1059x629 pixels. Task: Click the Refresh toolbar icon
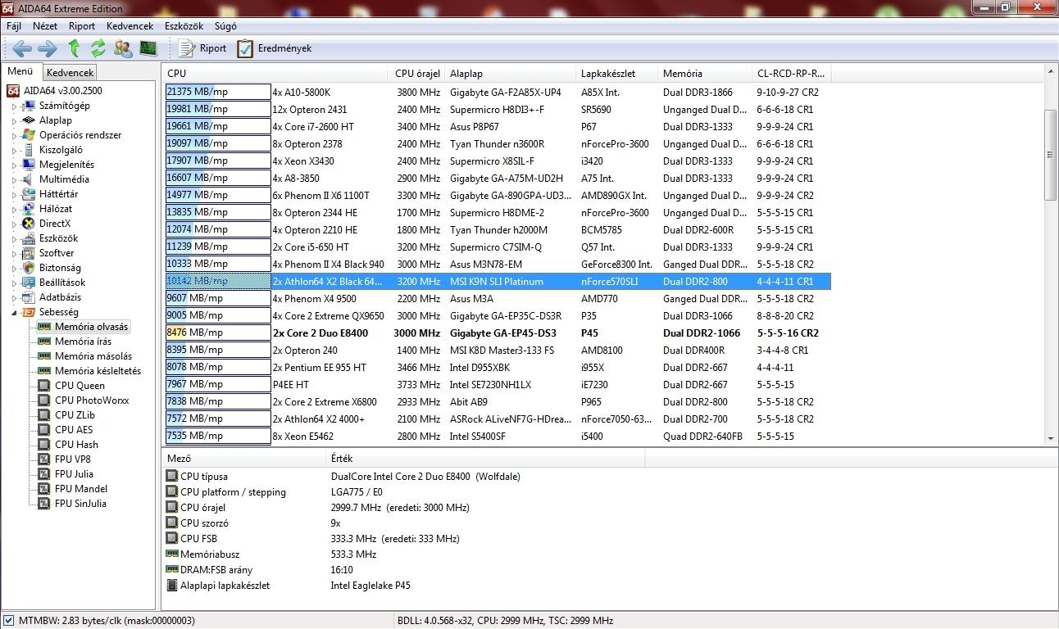click(x=98, y=48)
